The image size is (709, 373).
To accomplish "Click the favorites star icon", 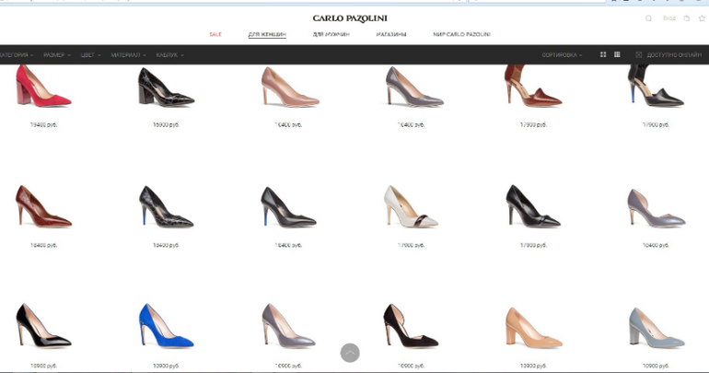I will tap(701, 18).
